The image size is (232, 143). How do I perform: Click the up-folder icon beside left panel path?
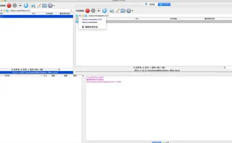coord(5,11)
